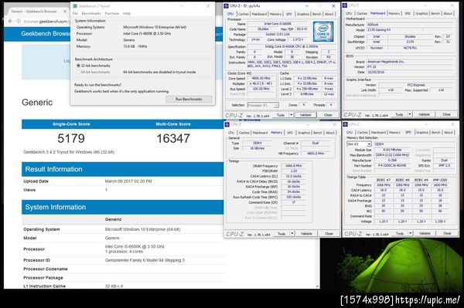Open Bench tab in CPU-Z py3v4v window
The height and width of the screenshot is (308, 464).
[316, 14]
